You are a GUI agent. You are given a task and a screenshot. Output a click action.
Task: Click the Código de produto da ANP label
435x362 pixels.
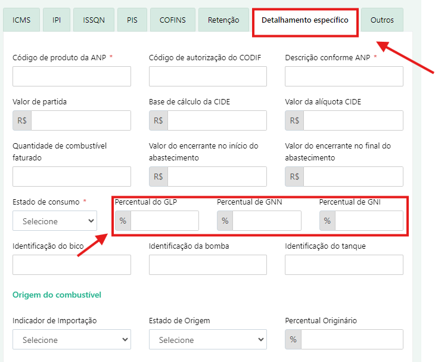[x=60, y=57]
